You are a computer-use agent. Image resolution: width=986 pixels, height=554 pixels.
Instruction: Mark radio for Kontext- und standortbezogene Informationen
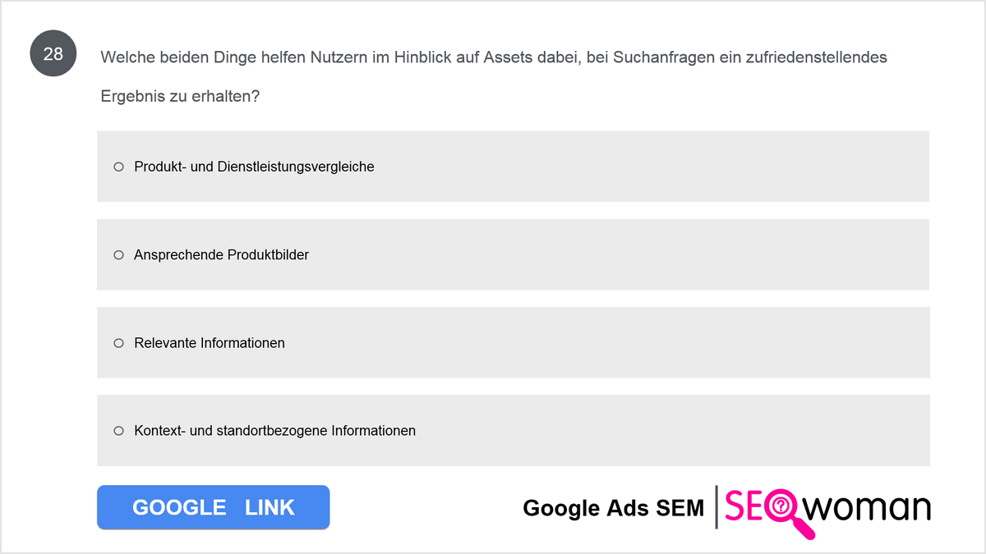pos(118,430)
